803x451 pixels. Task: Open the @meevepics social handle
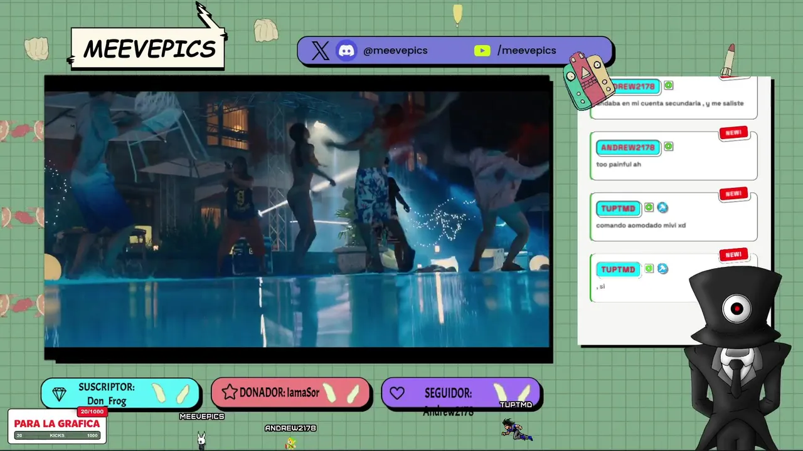point(395,51)
